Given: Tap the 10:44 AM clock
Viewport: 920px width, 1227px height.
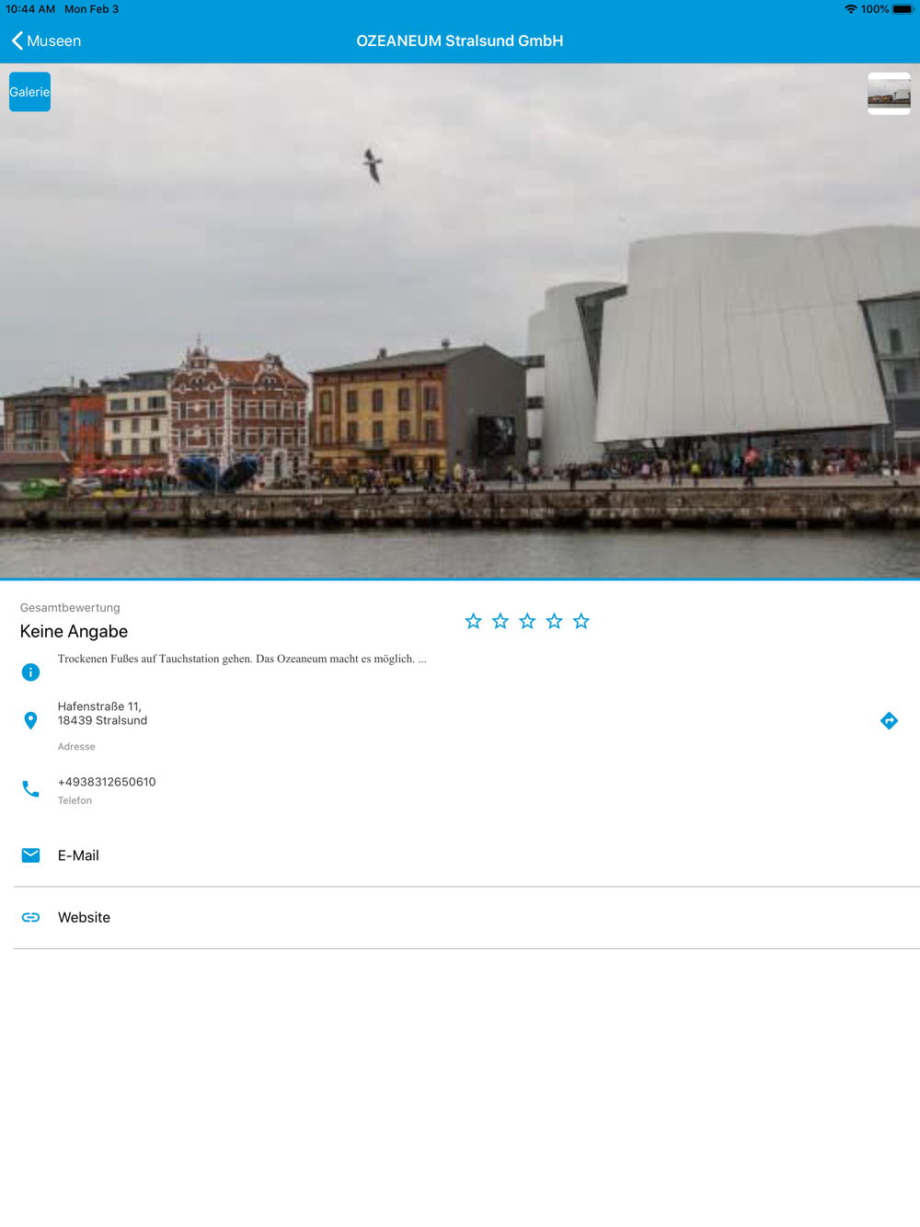Looking at the screenshot, I should tap(30, 9).
